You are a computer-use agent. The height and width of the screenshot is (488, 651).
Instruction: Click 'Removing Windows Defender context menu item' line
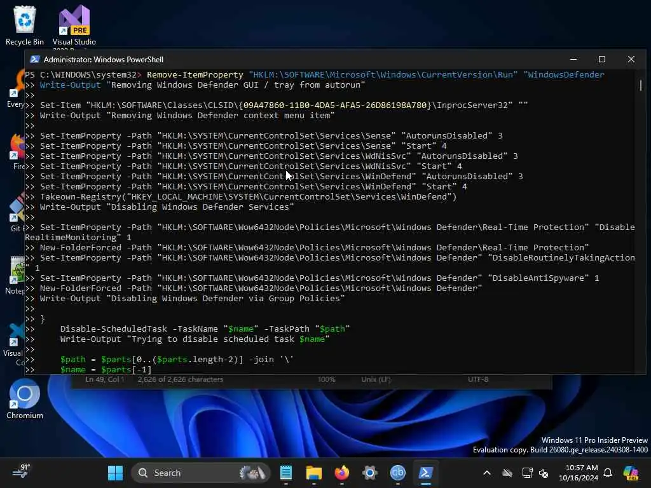pos(188,116)
